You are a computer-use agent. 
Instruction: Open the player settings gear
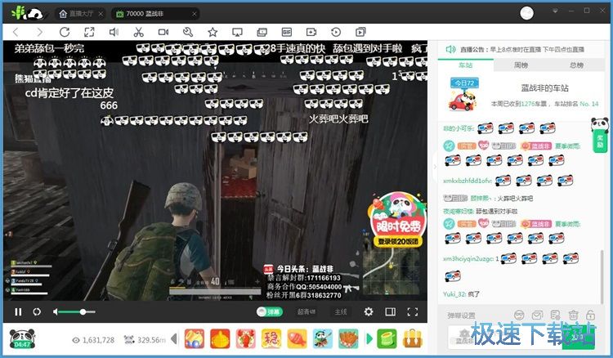[x=369, y=312]
